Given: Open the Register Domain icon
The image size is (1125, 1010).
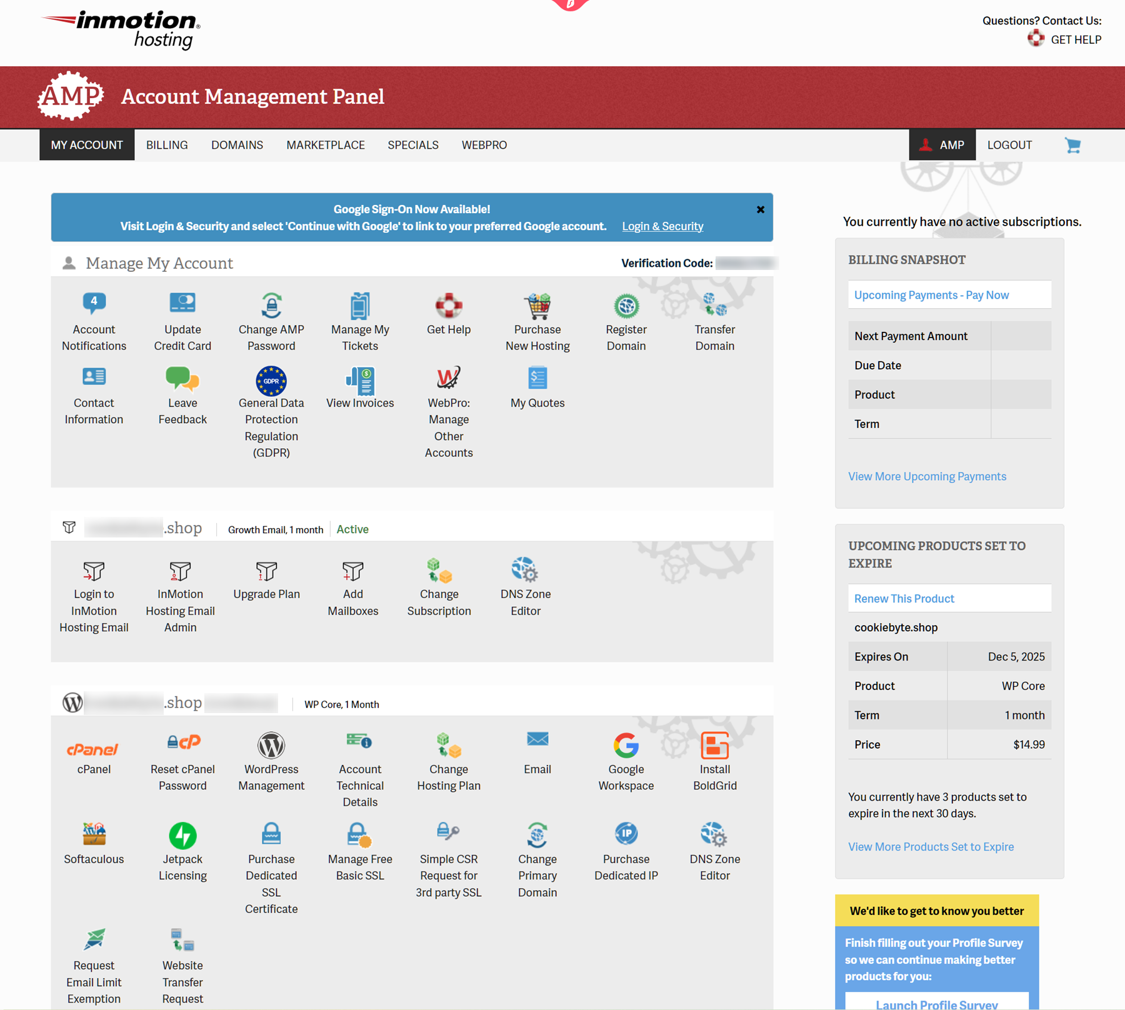Looking at the screenshot, I should click(x=626, y=306).
